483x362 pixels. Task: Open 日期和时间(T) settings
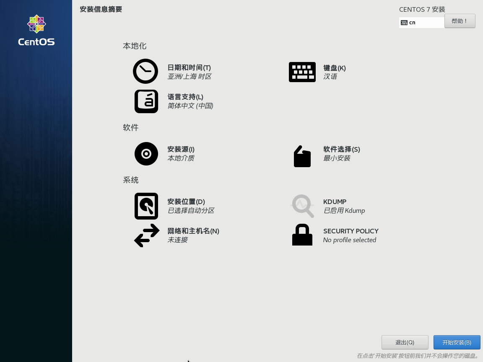[x=189, y=67]
